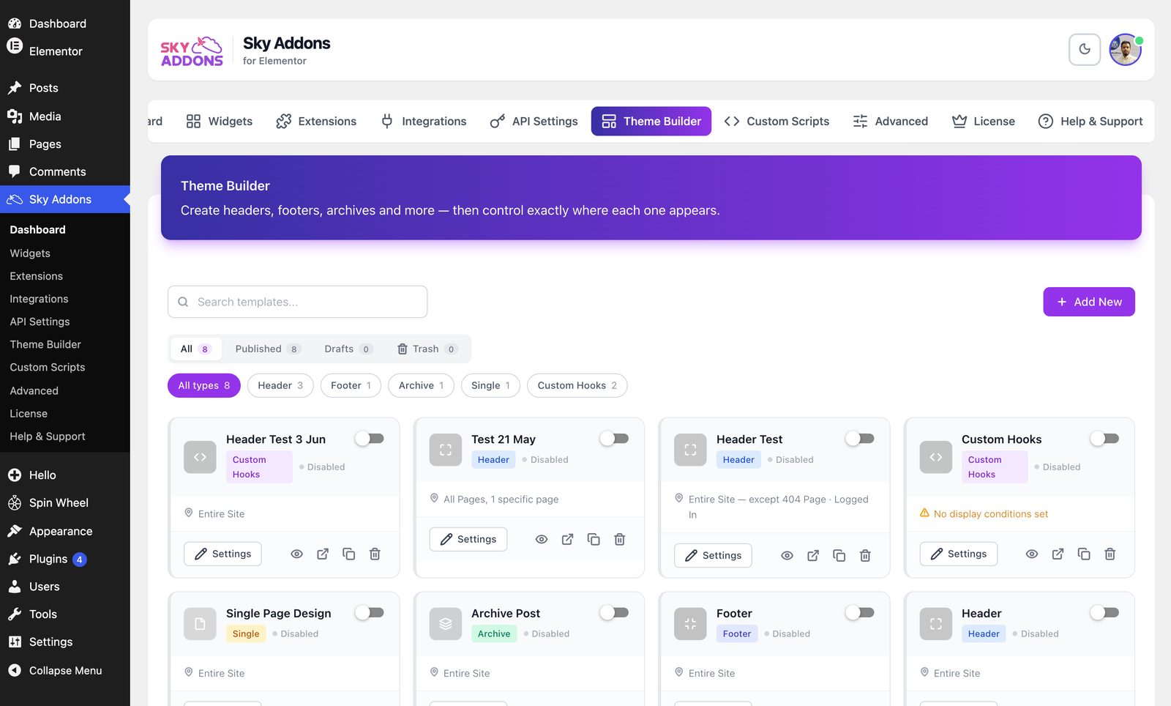Turn on the Custom Hooks card switch
1171x706 pixels.
(1104, 439)
